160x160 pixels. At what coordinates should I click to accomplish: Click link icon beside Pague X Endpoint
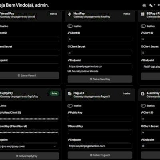(69, 140)
